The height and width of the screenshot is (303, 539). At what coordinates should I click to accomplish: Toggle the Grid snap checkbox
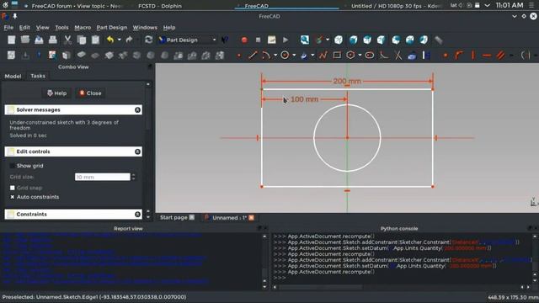point(13,188)
